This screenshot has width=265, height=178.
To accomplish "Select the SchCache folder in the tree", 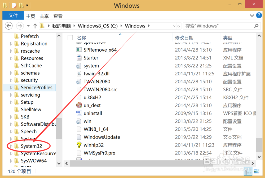I will pos(31,66).
